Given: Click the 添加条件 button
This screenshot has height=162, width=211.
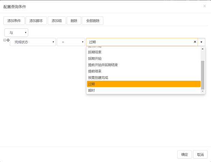Looking at the screenshot, I should pyautogui.click(x=14, y=21).
